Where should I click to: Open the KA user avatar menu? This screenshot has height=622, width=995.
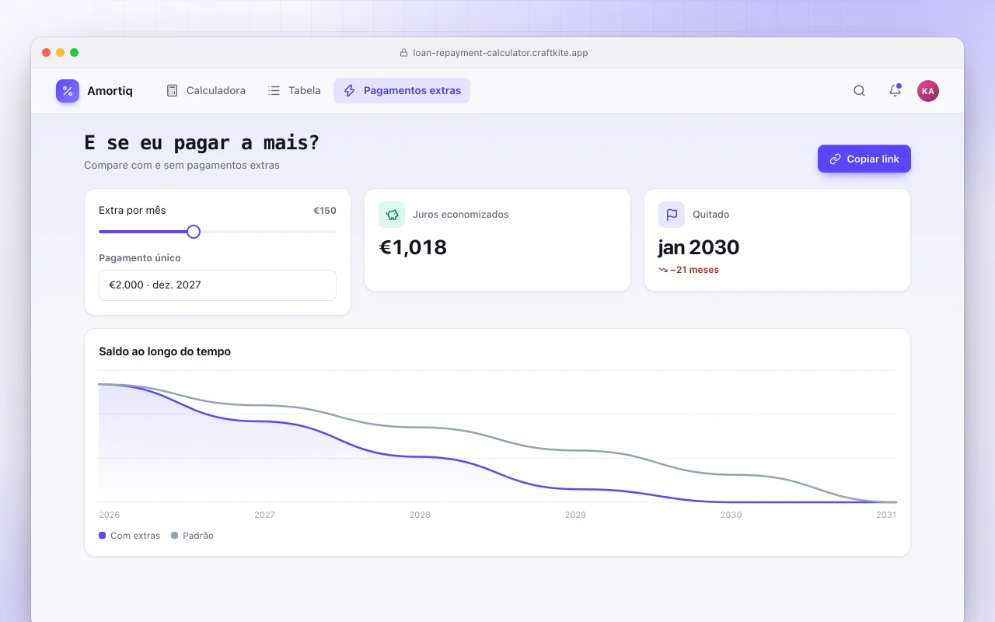(928, 91)
